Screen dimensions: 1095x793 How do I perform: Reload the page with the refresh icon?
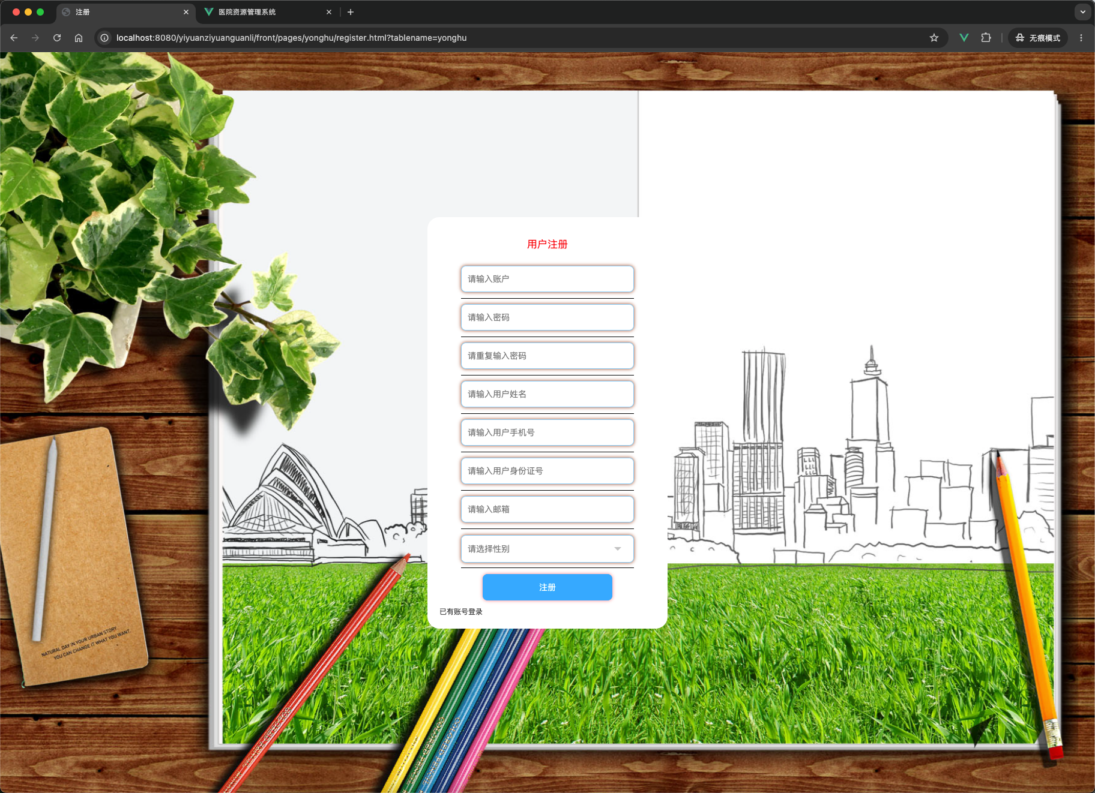(57, 38)
